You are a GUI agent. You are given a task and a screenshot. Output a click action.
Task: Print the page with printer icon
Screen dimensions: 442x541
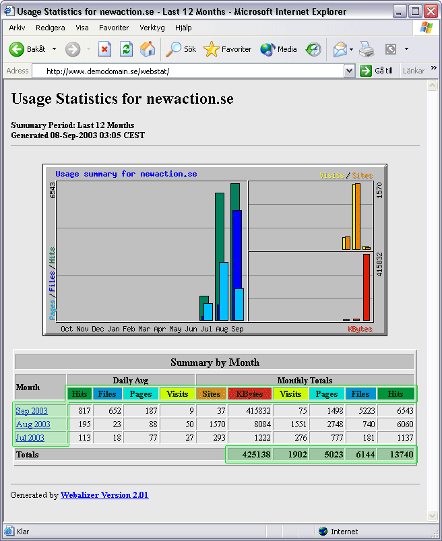coord(366,49)
